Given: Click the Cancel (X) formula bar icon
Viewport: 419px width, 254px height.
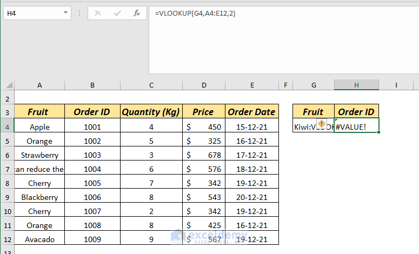Looking at the screenshot, I should [x=98, y=13].
